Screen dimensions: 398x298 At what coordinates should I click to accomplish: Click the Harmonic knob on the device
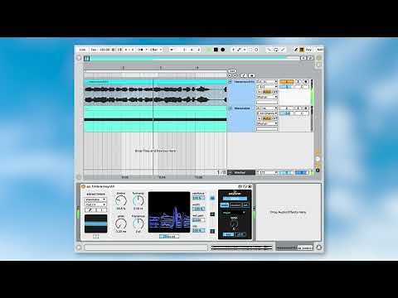point(138,201)
